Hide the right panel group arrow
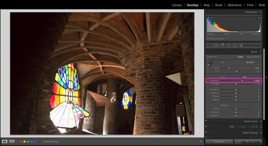 (266, 77)
